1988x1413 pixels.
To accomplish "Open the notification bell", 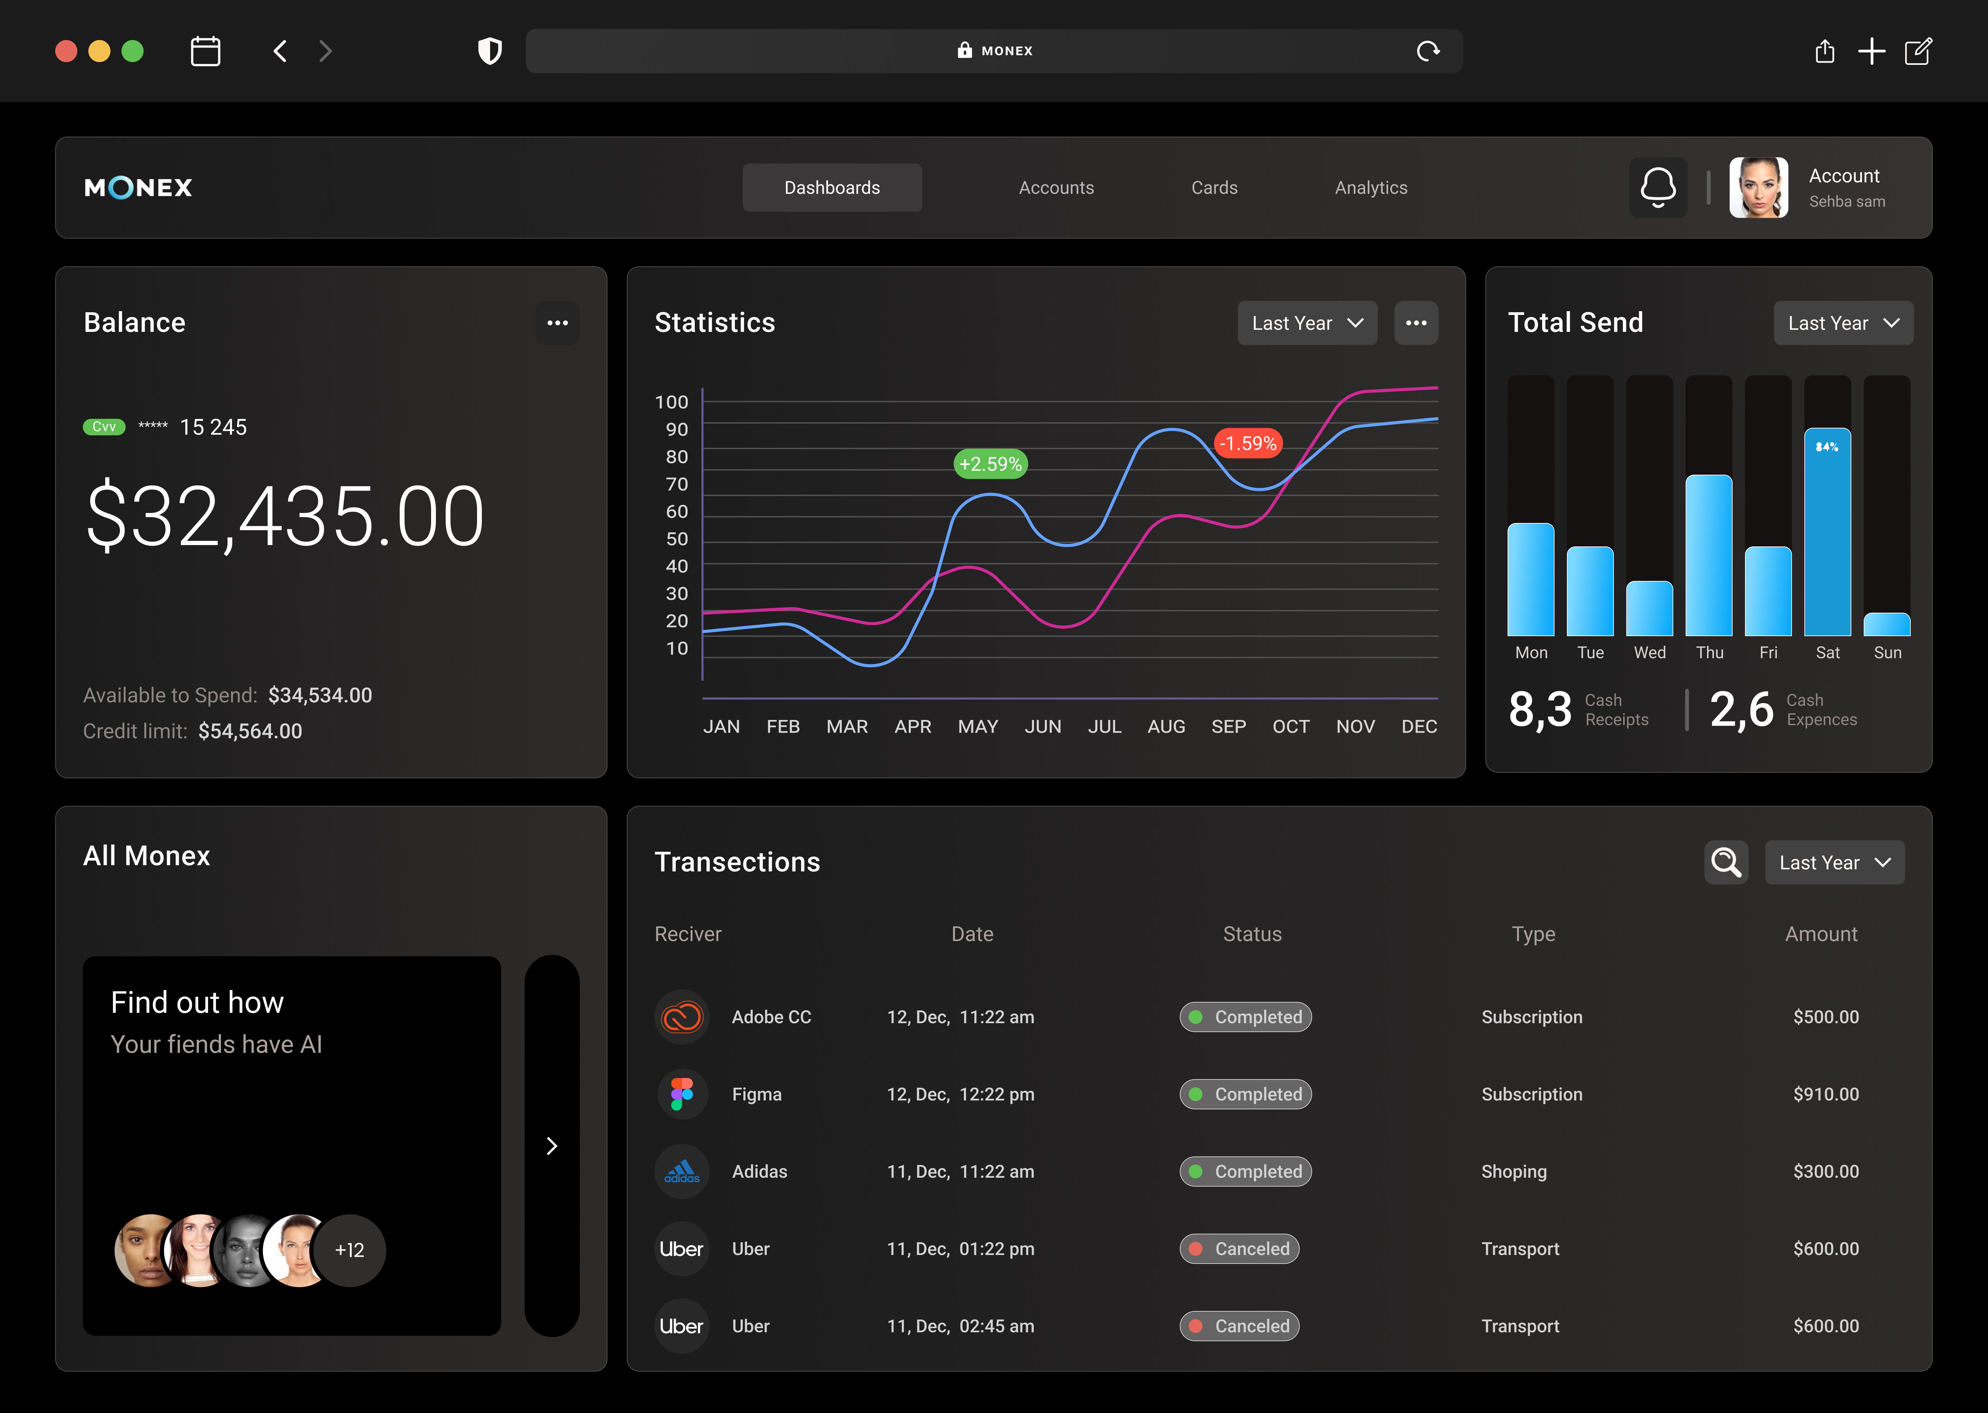I will click(x=1657, y=187).
